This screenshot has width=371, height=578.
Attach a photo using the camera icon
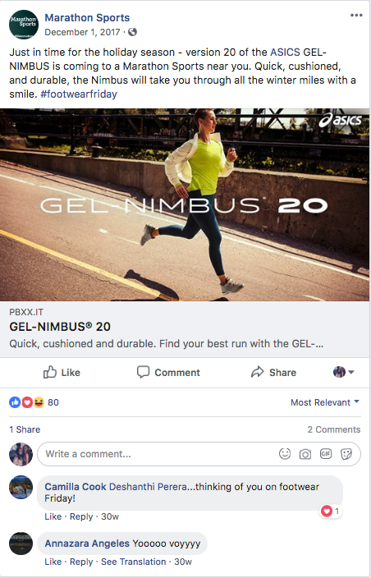pyautogui.click(x=305, y=454)
